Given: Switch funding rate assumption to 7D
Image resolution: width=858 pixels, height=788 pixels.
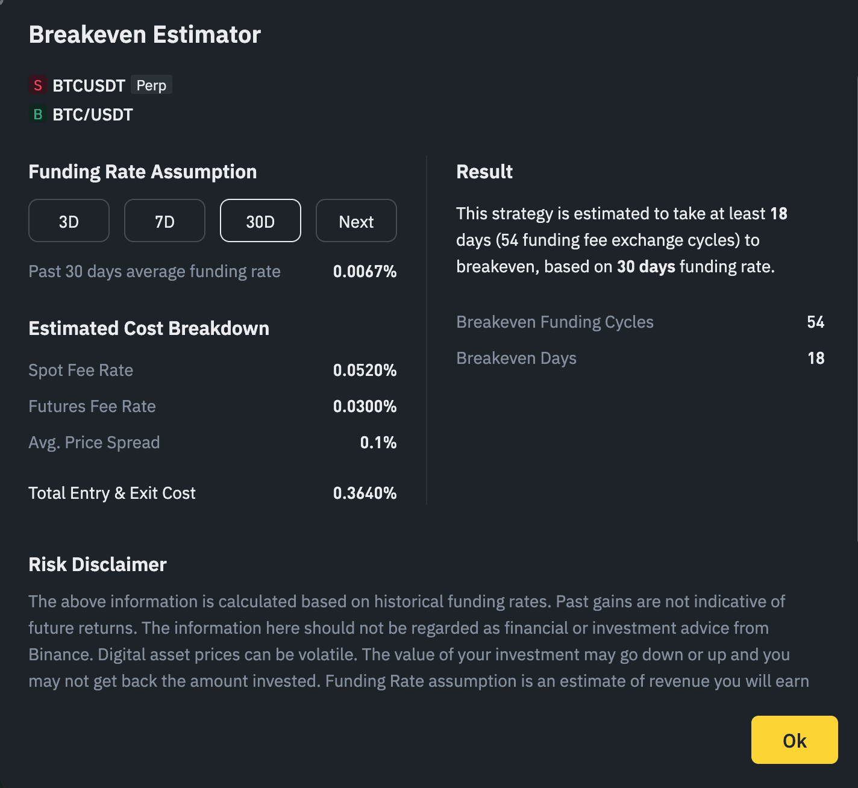Looking at the screenshot, I should (x=164, y=221).
